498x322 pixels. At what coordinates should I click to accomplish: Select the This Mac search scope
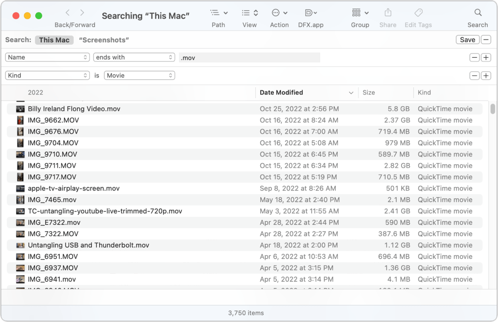pyautogui.click(x=54, y=40)
